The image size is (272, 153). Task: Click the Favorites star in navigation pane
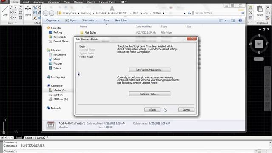(x=48, y=28)
